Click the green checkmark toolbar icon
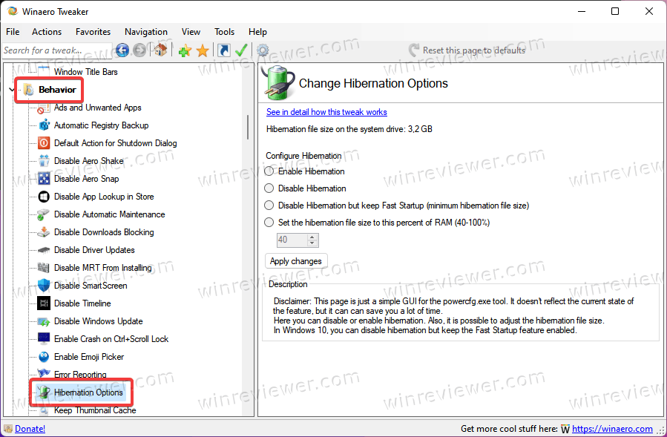The image size is (667, 437). point(241,50)
